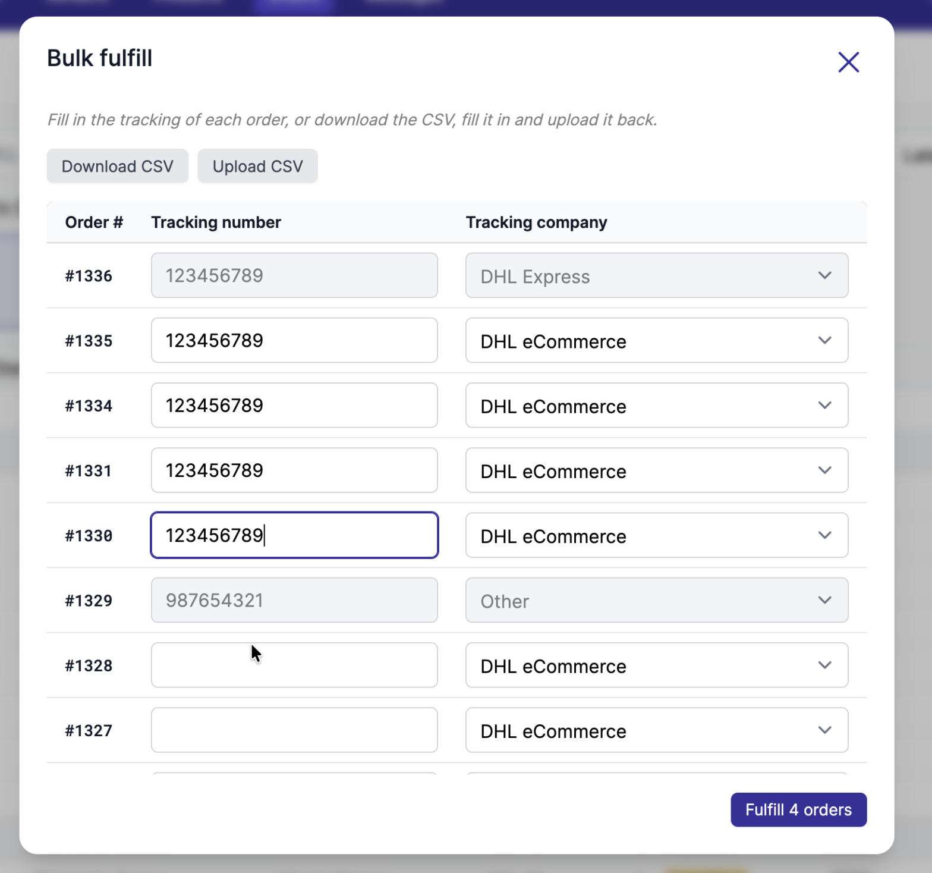932x873 pixels.
Task: Click the DHL Express dropdown for order #1336
Action: tap(657, 275)
